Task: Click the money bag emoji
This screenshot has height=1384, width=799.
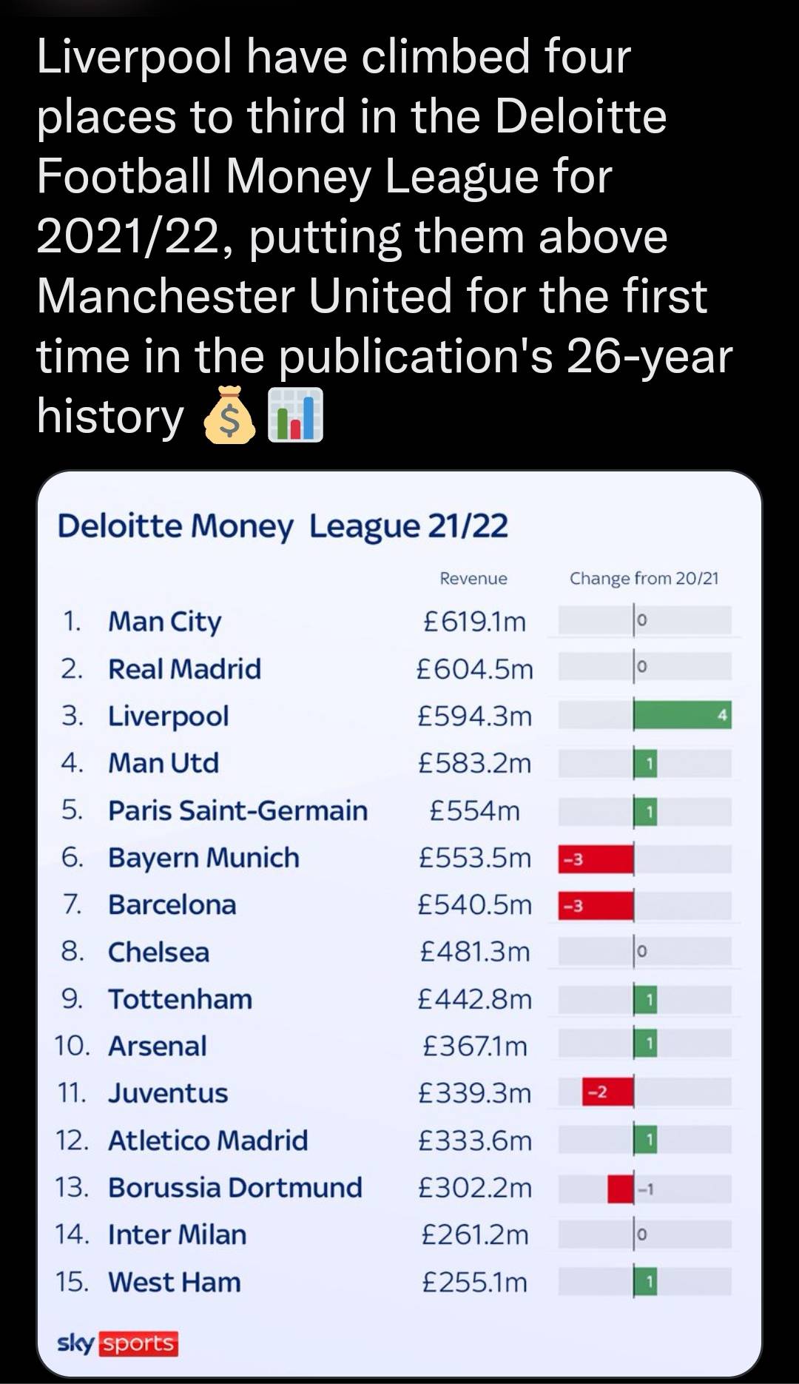Action: point(229,415)
